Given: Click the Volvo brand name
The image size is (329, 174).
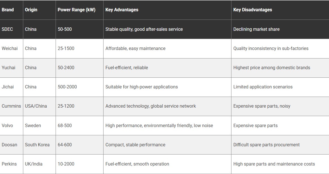Looking at the screenshot, I should click(x=7, y=125).
